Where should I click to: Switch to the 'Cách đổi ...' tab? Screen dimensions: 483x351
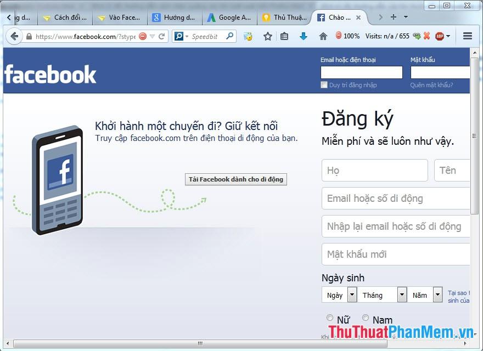(65, 18)
